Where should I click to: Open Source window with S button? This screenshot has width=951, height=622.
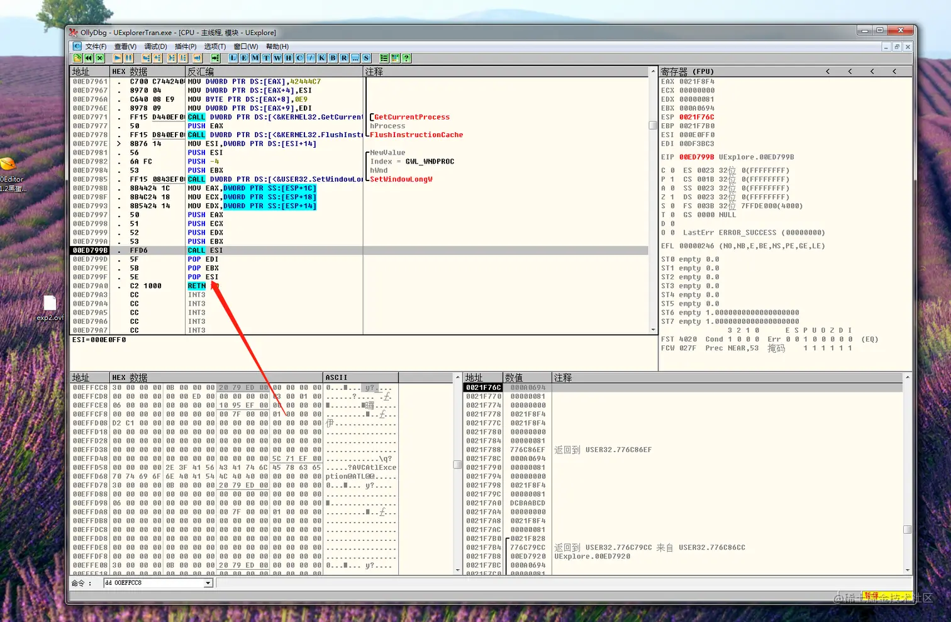coord(366,58)
